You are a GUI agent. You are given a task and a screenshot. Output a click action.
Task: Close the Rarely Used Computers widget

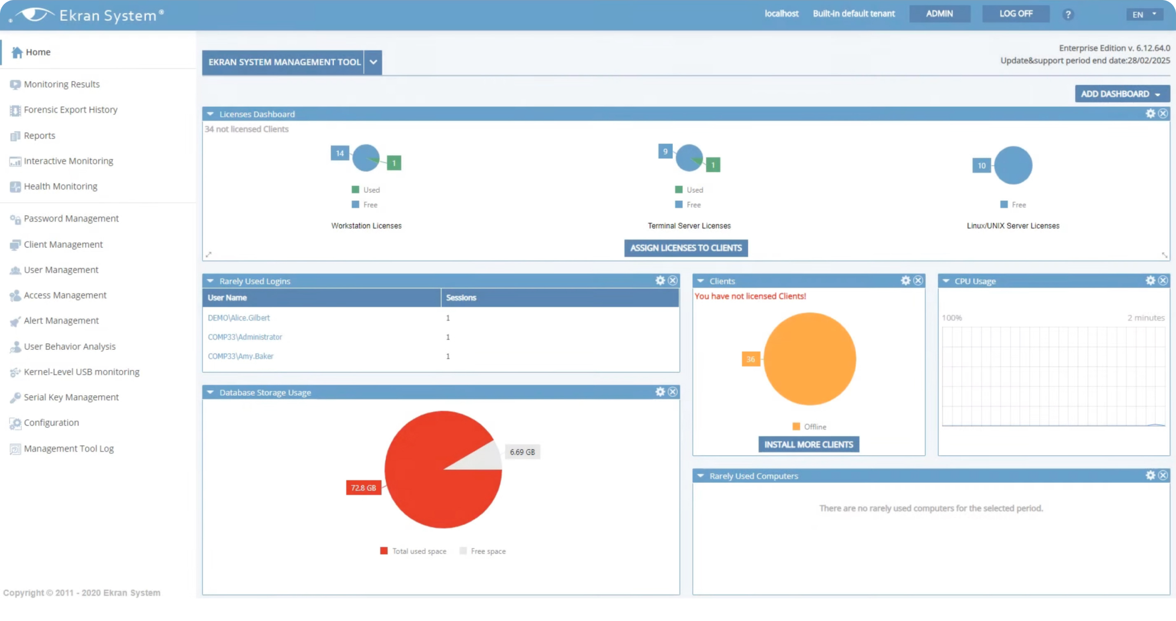pos(1163,476)
